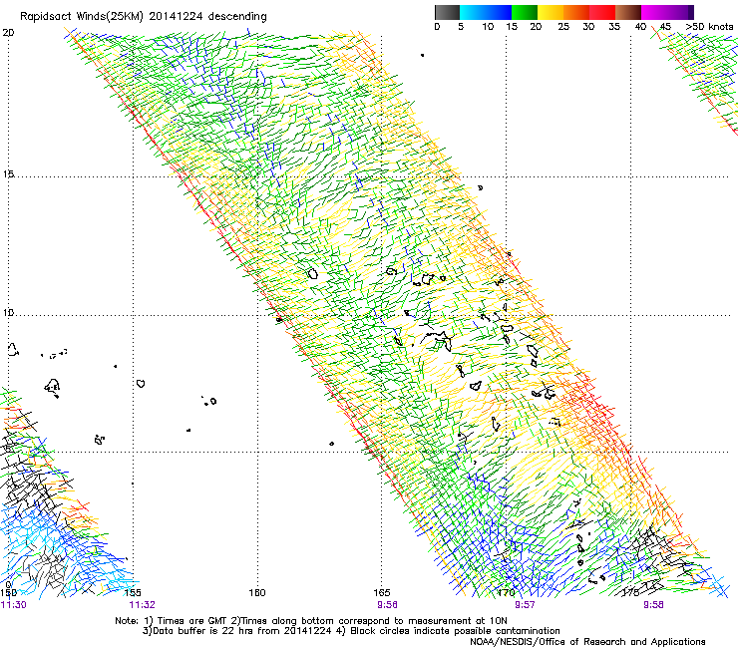Click the longitude label '160'
The width and height of the screenshot is (738, 648).
257,593
